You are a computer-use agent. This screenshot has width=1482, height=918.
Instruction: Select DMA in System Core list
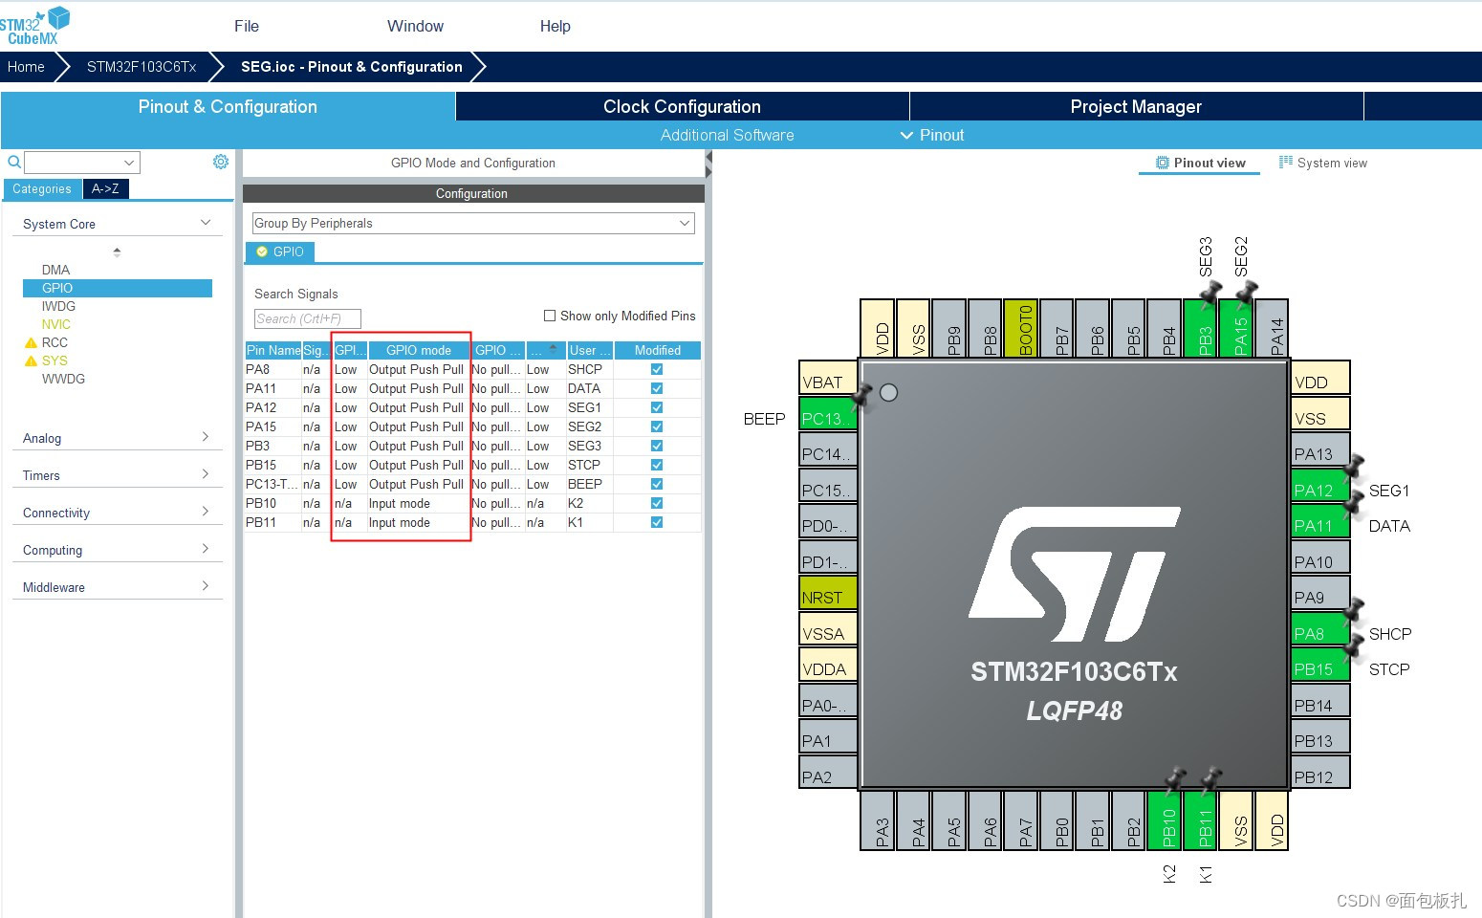55,270
